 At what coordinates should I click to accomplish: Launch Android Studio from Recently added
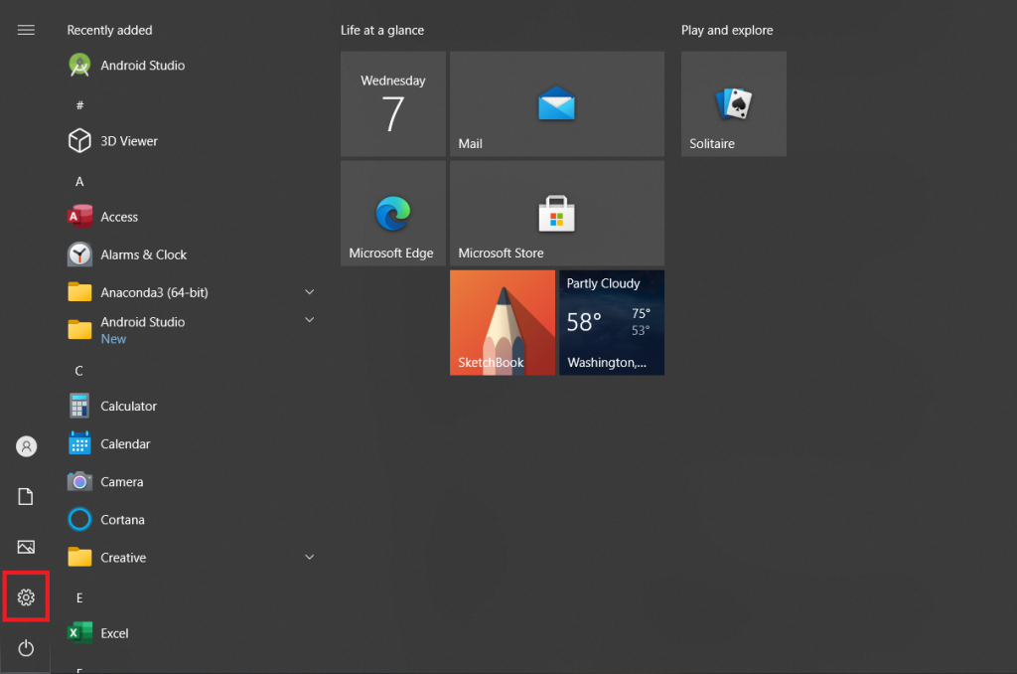tap(142, 66)
